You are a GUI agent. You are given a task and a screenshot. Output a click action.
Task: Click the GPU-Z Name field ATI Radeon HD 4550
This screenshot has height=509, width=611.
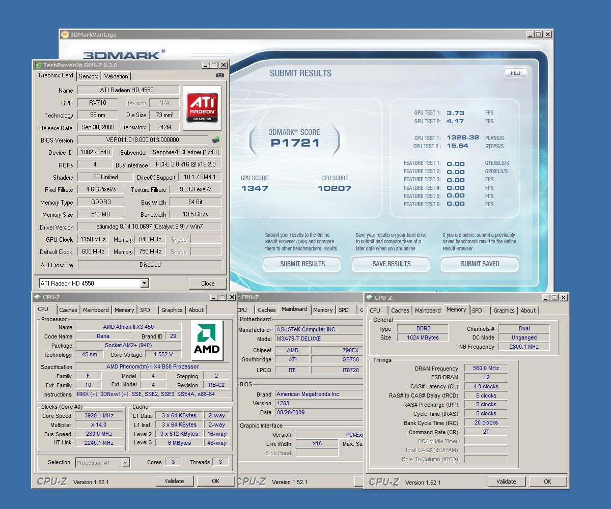(x=128, y=90)
